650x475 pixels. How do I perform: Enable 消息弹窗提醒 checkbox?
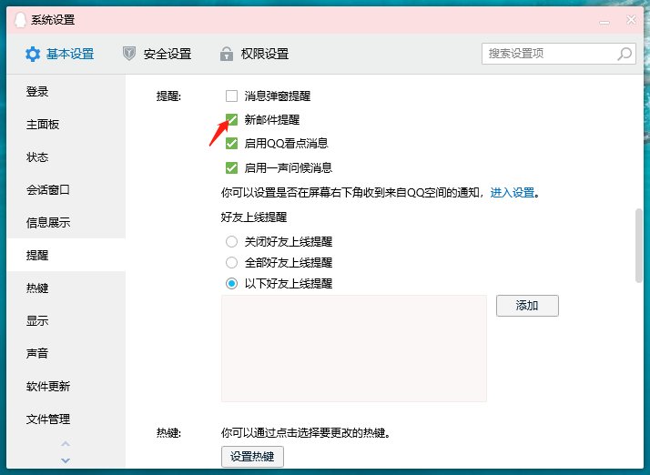[232, 96]
